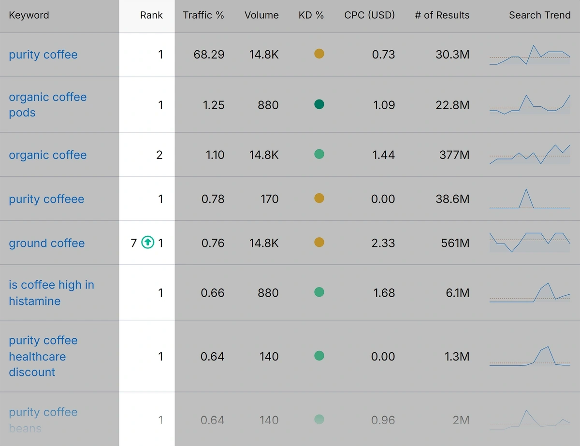This screenshot has height=446, width=580.
Task: Sort by the Rank column header
Action: click(152, 15)
